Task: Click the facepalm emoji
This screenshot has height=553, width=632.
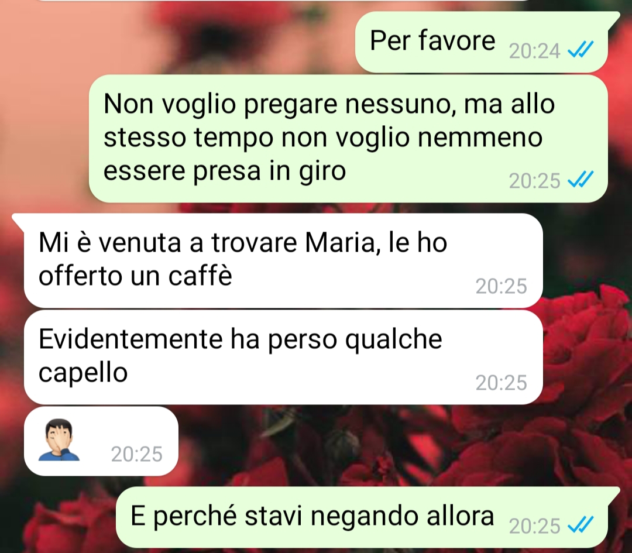Action: [x=59, y=439]
